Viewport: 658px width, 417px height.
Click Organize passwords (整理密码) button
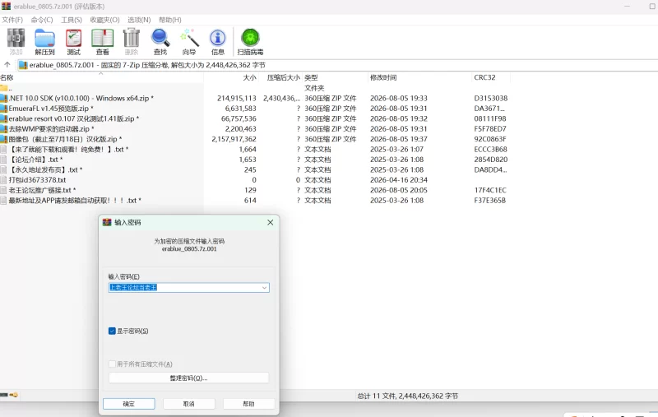tap(189, 378)
